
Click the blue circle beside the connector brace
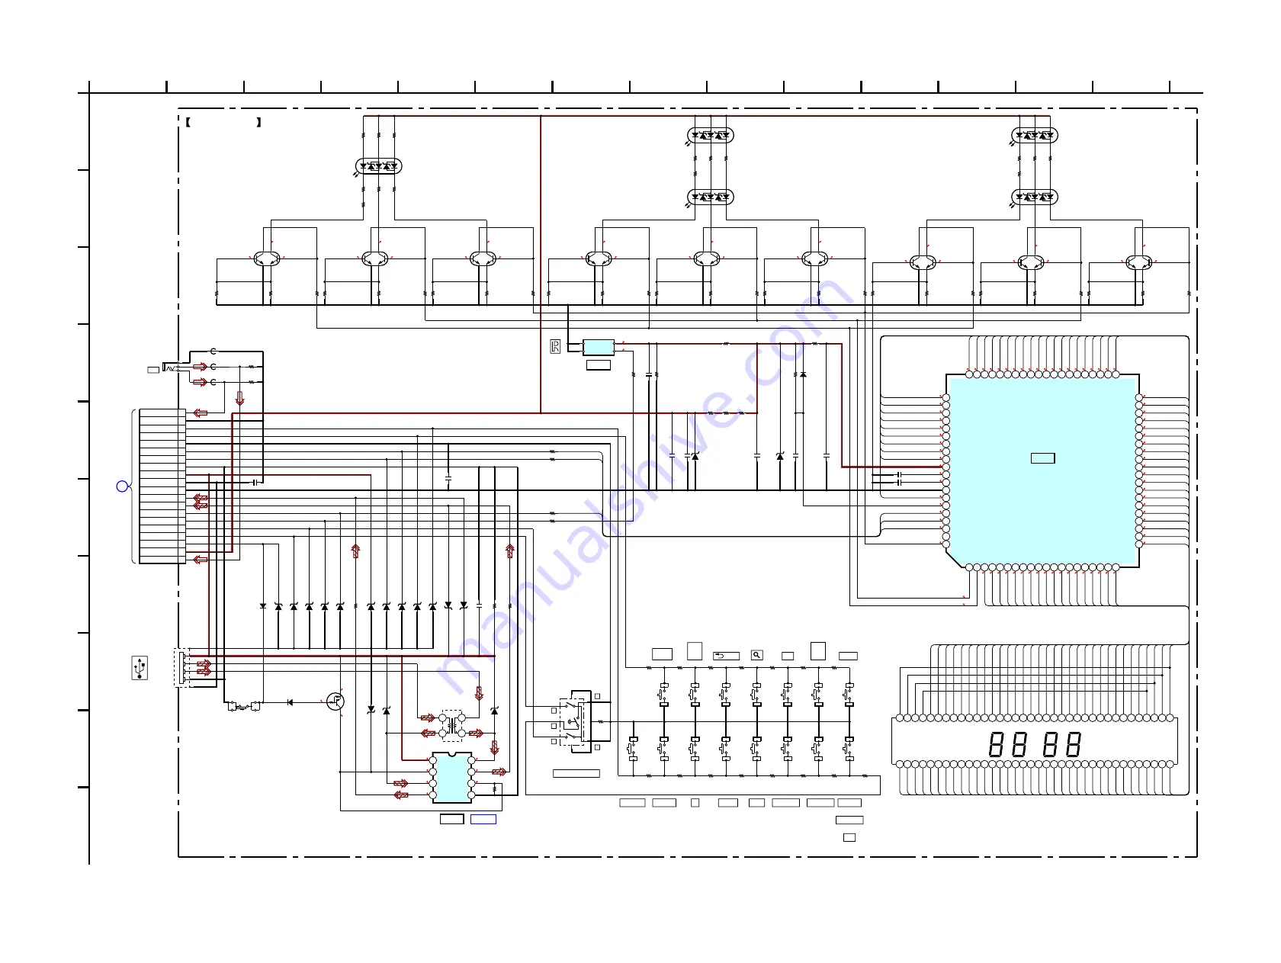click(x=122, y=486)
